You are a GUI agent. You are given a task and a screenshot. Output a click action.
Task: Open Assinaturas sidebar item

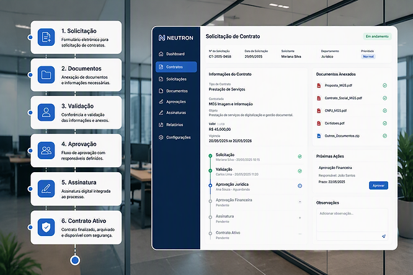click(x=176, y=113)
